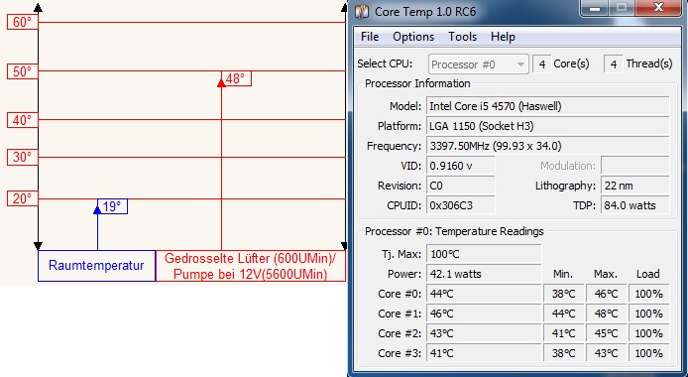Image resolution: width=688 pixels, height=377 pixels.
Task: Click the Load column header
Action: pos(648,274)
